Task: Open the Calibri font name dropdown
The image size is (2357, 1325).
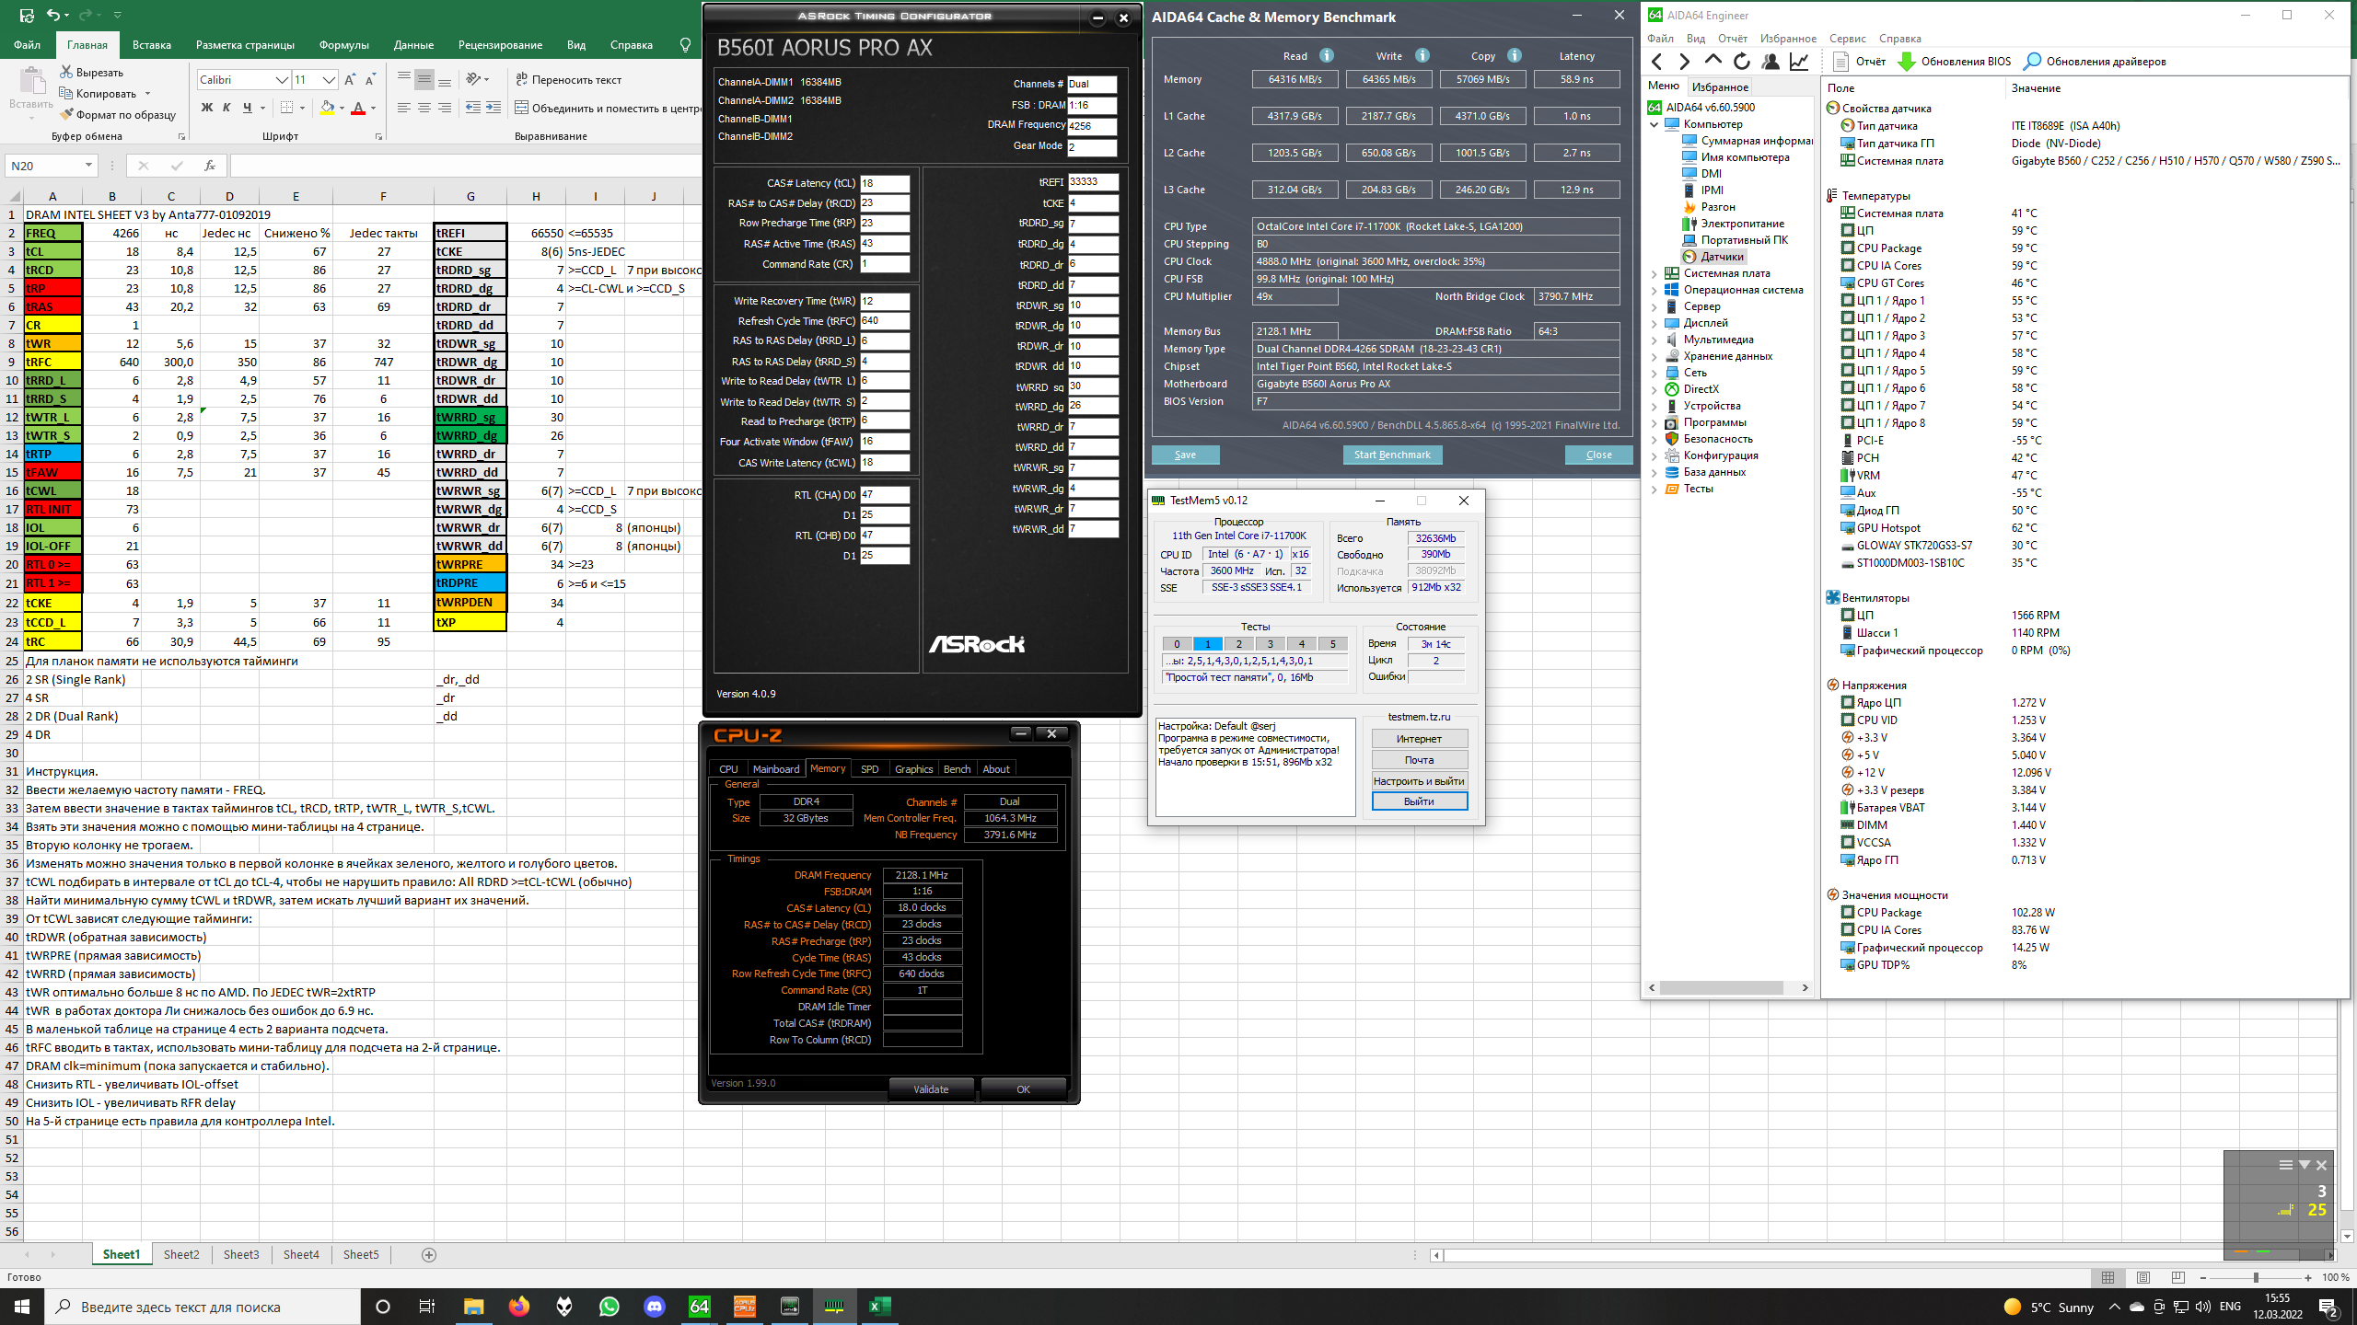Action: [x=282, y=80]
